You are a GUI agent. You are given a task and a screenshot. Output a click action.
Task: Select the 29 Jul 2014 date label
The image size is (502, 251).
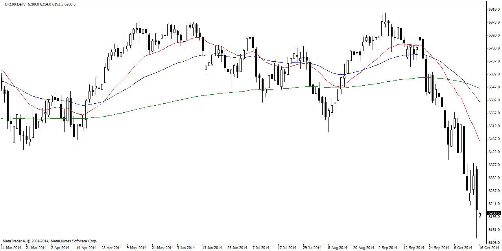[x=312, y=248]
